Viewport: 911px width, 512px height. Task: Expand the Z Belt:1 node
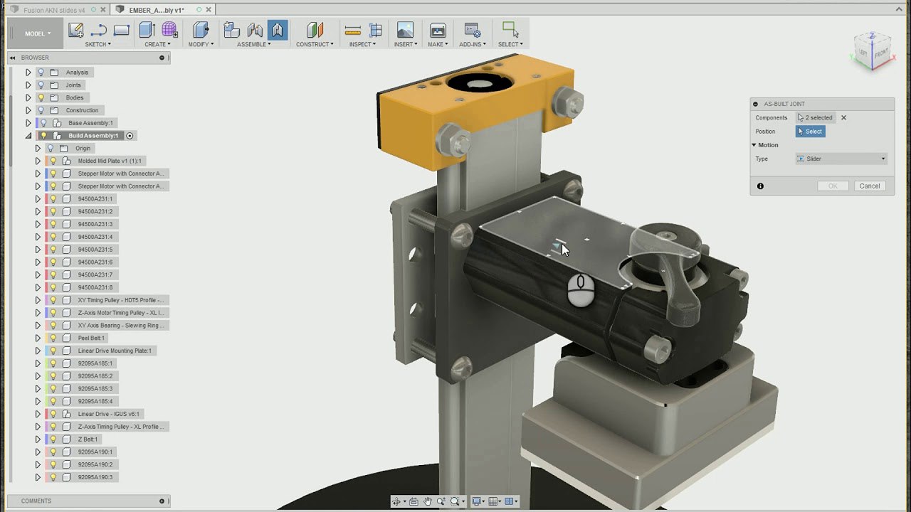click(38, 439)
